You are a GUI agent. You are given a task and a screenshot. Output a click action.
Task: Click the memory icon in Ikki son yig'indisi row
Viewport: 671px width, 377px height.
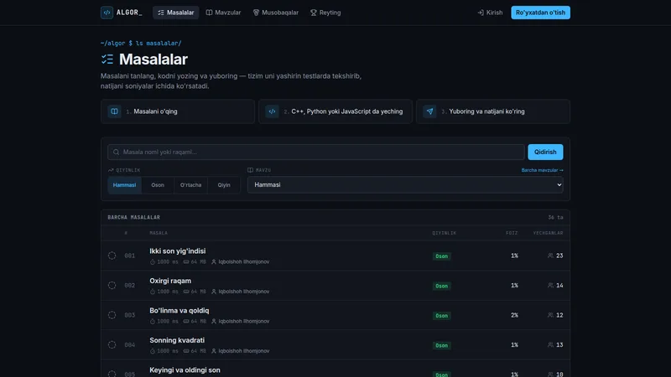tap(186, 261)
